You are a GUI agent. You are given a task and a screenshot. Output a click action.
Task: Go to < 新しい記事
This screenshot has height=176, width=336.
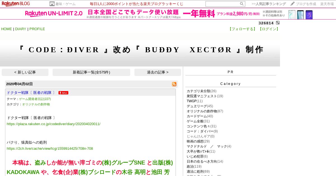(25, 72)
